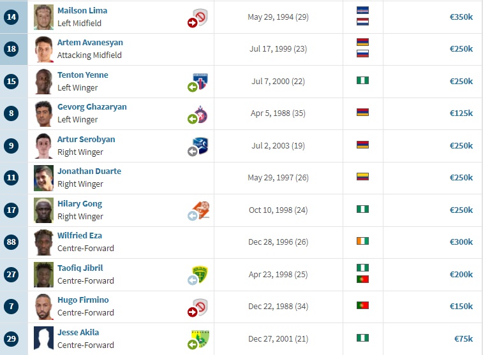
Task: Click Hugo Firmino's player photo
Action: [x=43, y=307]
